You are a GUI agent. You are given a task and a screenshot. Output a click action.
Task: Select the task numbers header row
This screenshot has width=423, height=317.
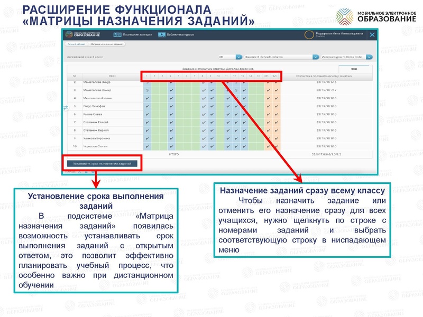(x=212, y=76)
